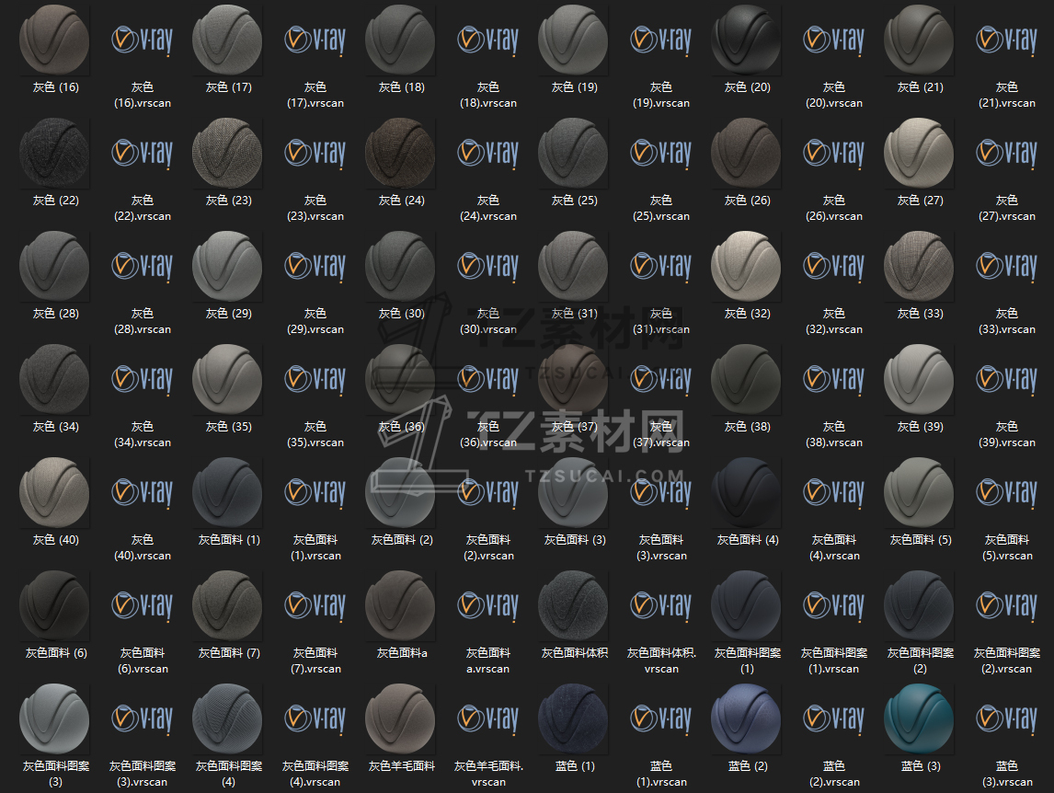
Task: Select the 灰色 (17) fabric sphere thumbnail
Action: (x=227, y=40)
